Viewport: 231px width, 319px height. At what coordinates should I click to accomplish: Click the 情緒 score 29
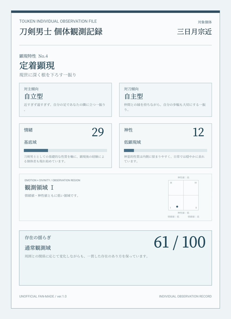click(x=98, y=132)
